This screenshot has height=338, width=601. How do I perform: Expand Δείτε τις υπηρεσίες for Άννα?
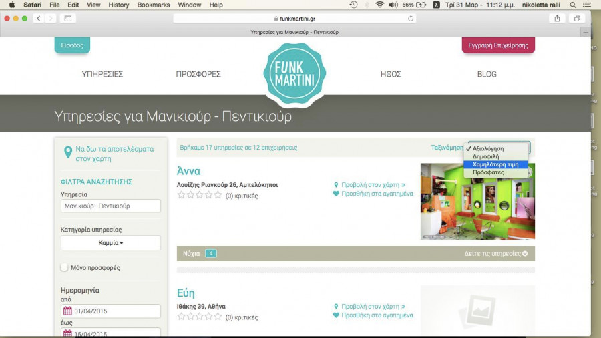[x=495, y=254]
